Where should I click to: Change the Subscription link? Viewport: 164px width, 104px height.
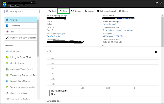61,34
